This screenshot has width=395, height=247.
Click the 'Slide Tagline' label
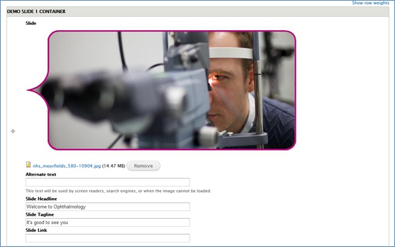click(x=40, y=214)
